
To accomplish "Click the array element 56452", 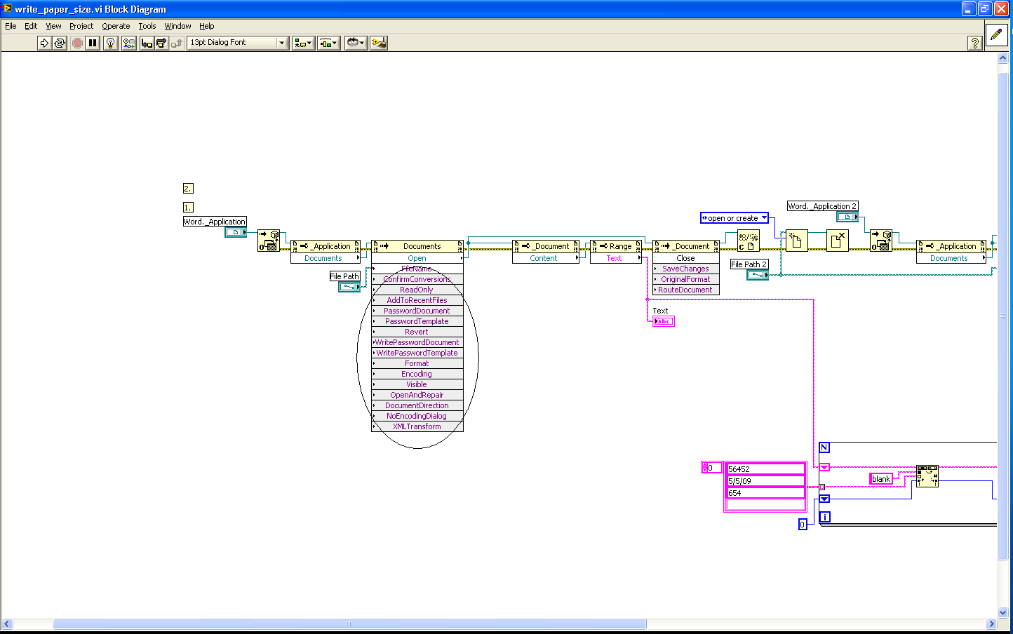I will 765,469.
